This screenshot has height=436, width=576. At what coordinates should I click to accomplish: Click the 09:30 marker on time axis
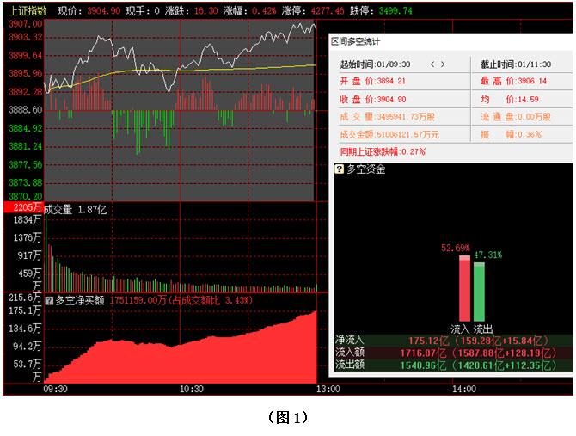(53, 389)
